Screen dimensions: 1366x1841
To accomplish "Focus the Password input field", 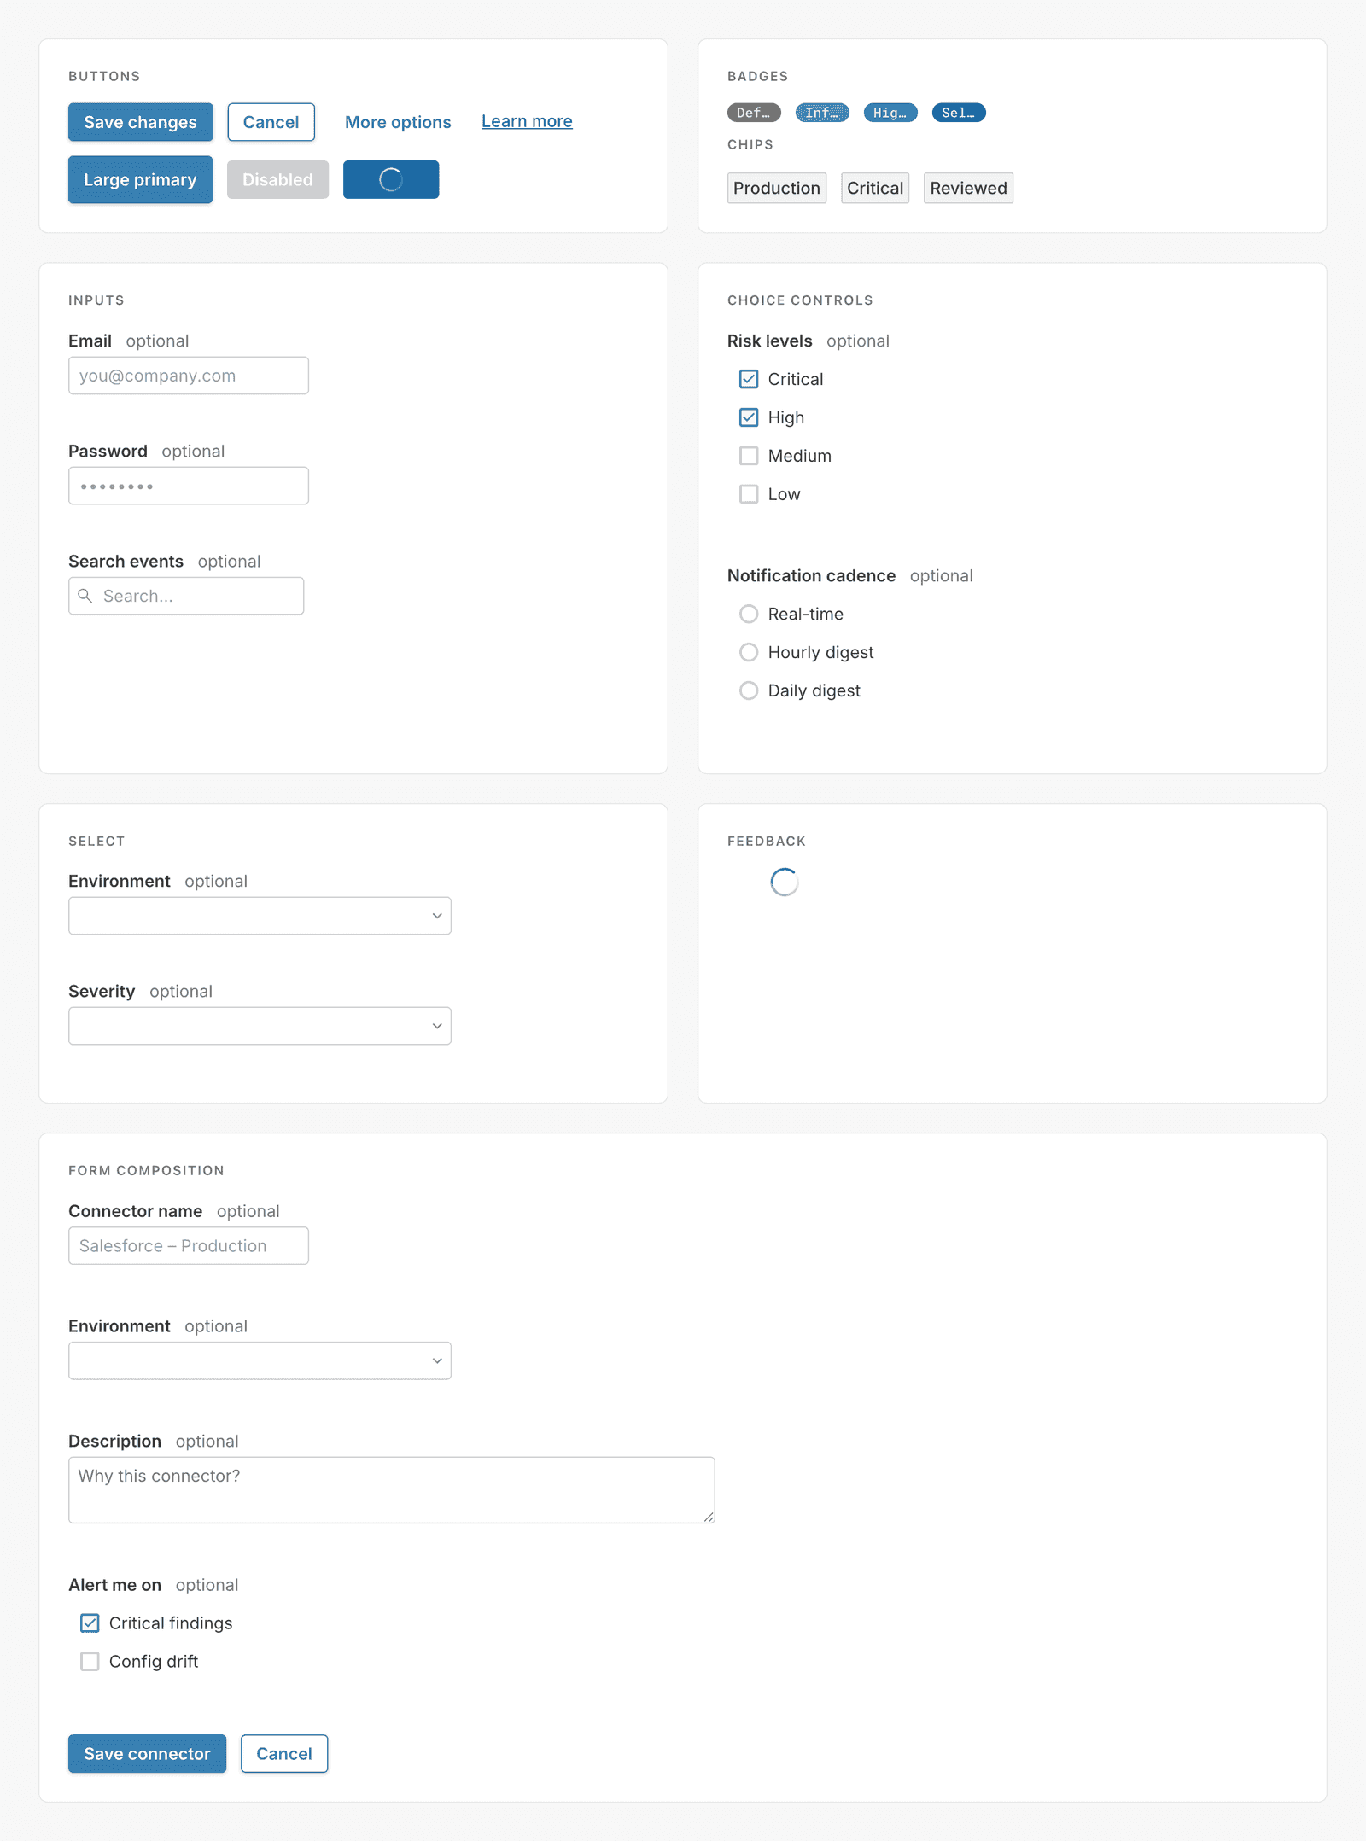I will coord(189,486).
